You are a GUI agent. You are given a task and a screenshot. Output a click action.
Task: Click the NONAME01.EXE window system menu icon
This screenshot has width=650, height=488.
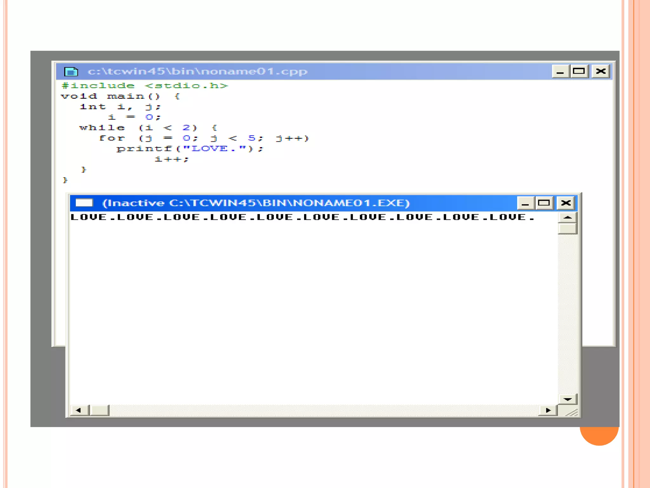tap(84, 203)
